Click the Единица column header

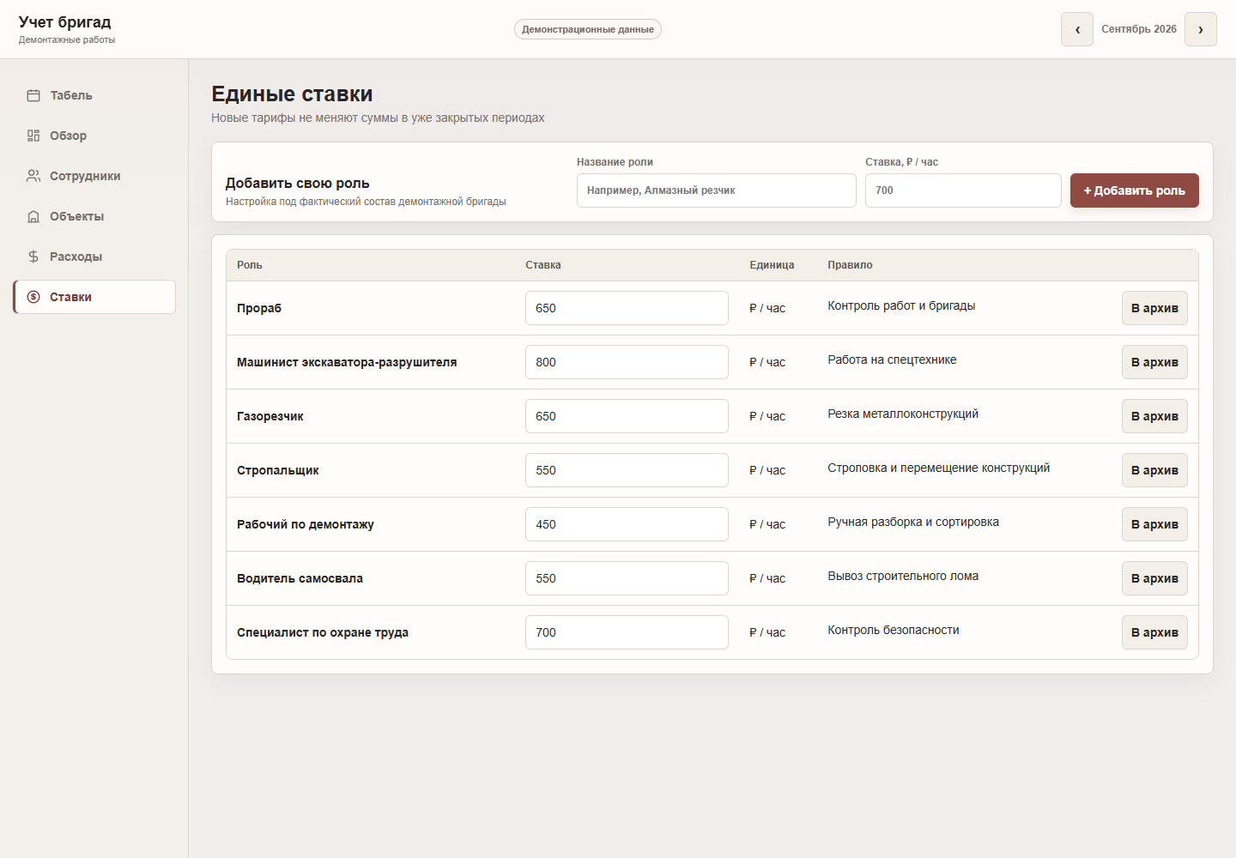tap(772, 265)
